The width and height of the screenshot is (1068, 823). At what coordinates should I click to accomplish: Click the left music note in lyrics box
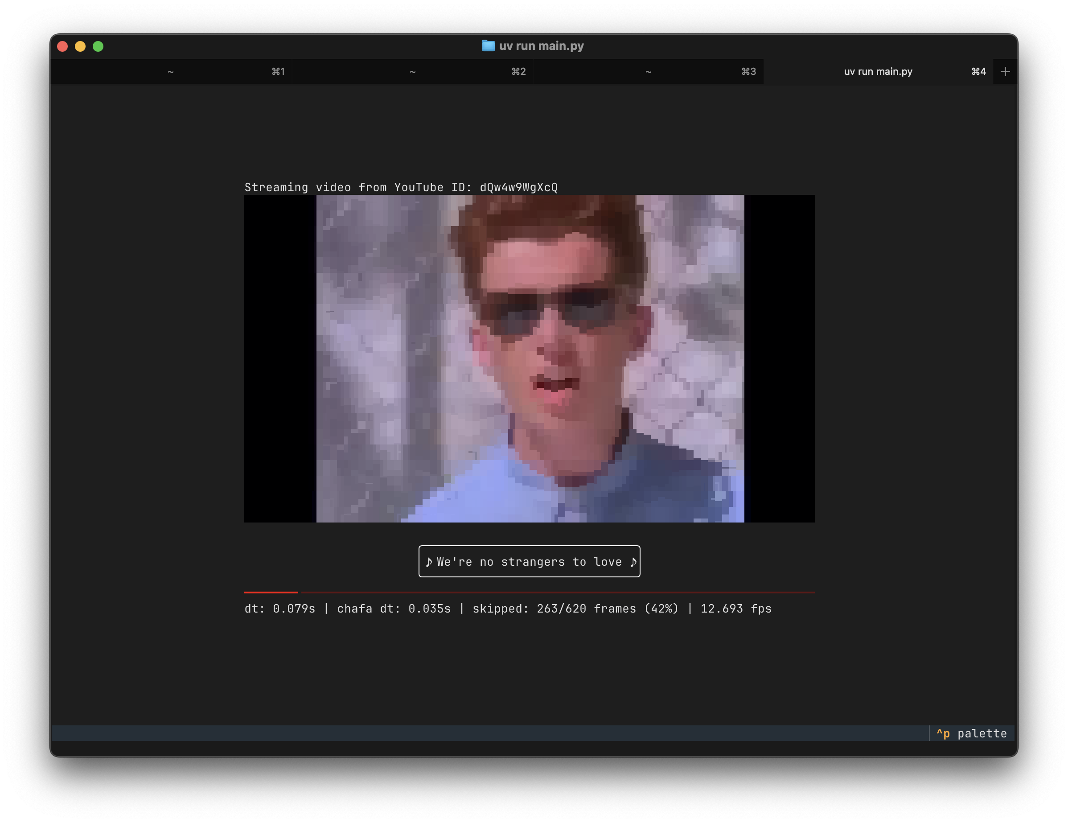(429, 562)
